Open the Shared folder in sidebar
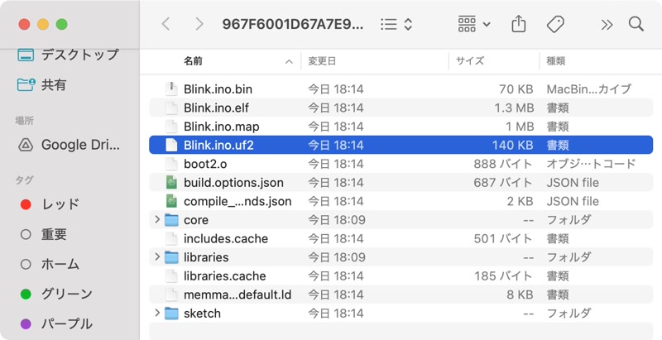Viewport: 662px width, 340px height. pos(53,84)
